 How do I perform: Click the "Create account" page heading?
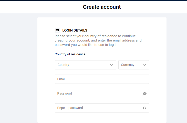102,7
